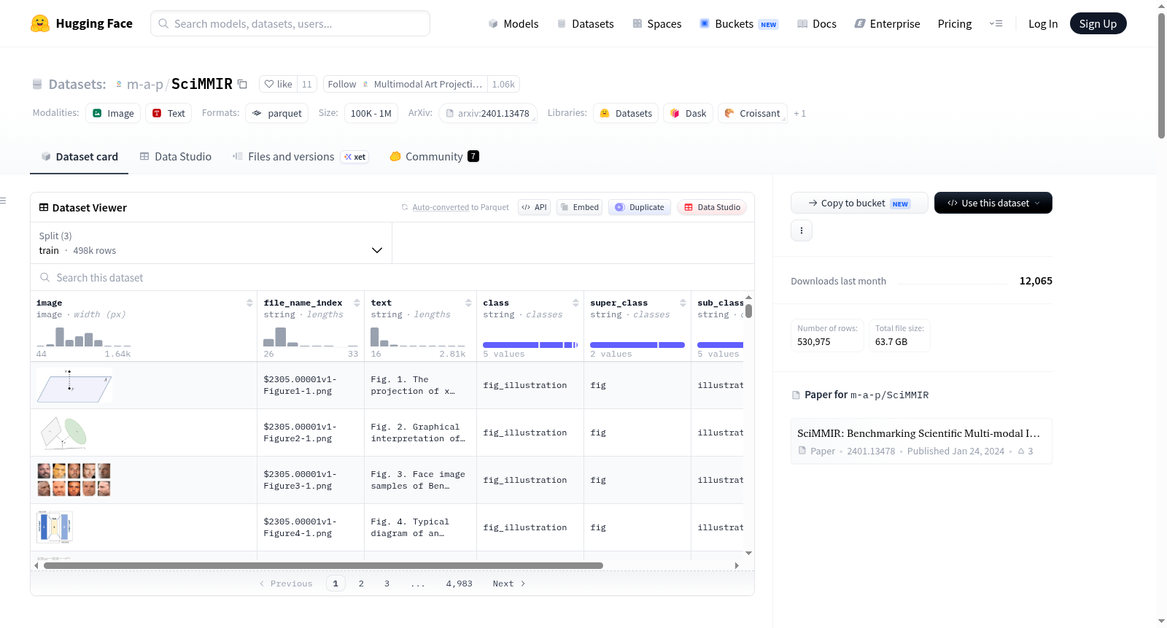Open the more navigation menu icon
Image resolution: width=1167 pixels, height=628 pixels.
[996, 23]
